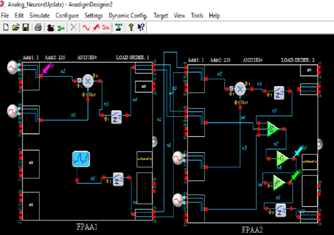The width and height of the screenshot is (334, 235).
Task: Open the Simulate menu
Action: (39, 15)
